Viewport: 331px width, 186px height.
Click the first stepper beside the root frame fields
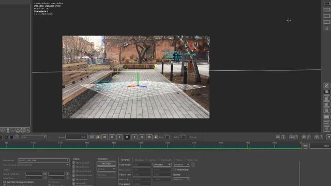click(45, 174)
